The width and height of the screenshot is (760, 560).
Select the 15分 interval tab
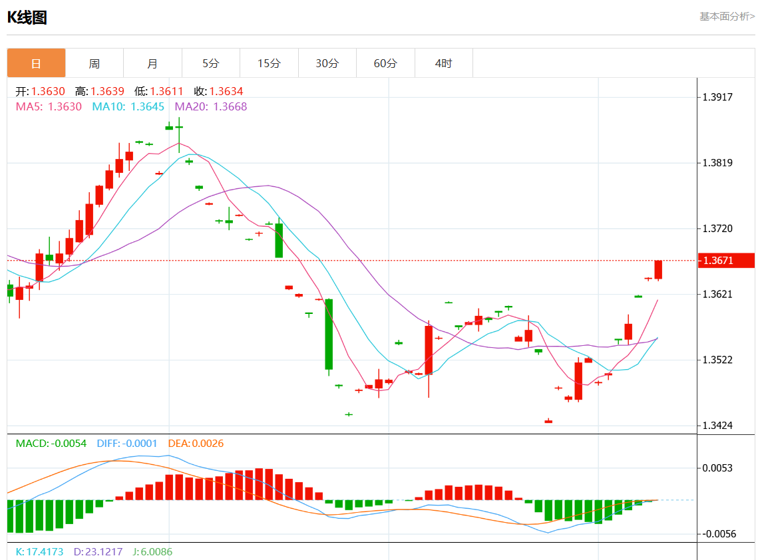269,63
